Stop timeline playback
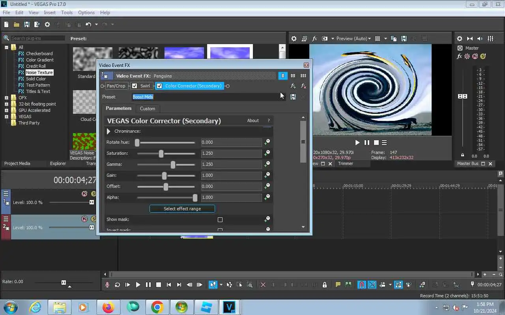505x315 pixels. tap(159, 285)
